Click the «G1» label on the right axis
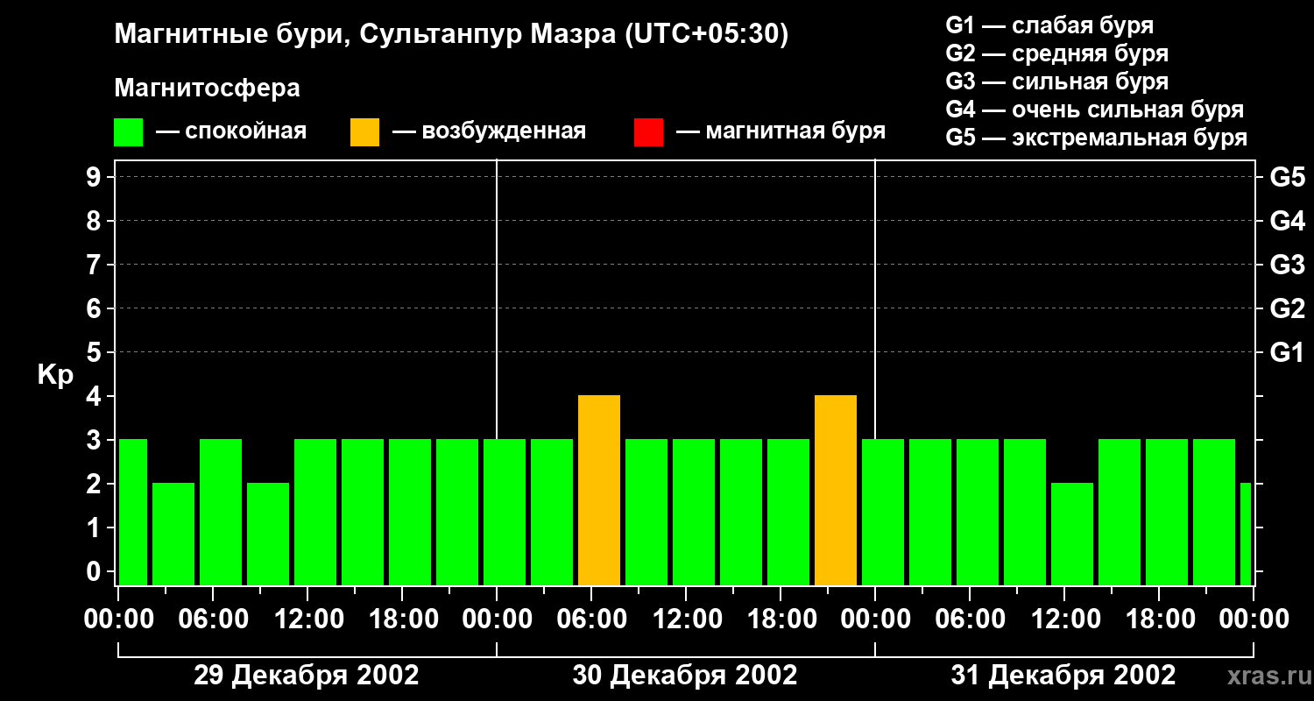This screenshot has width=1314, height=701. point(1288,352)
